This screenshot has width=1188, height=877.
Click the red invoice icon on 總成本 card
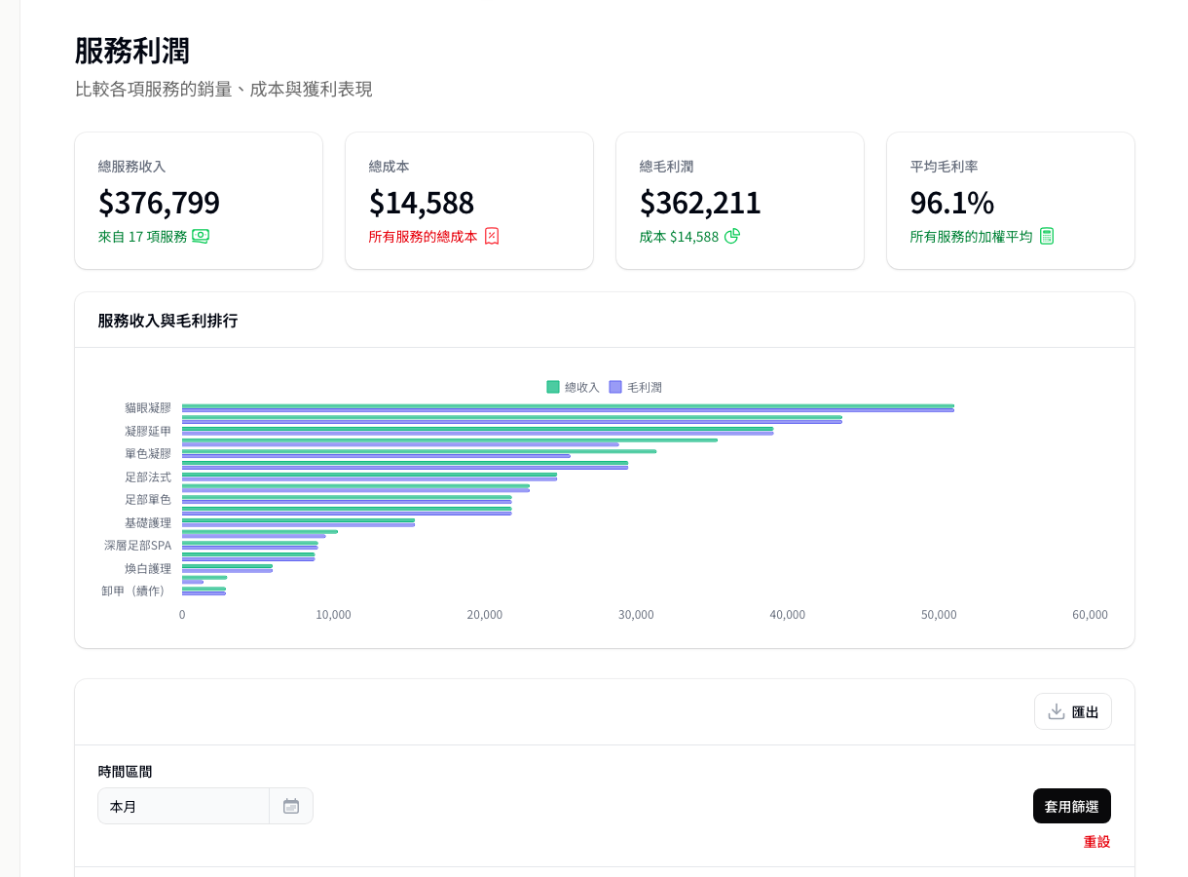(x=494, y=236)
